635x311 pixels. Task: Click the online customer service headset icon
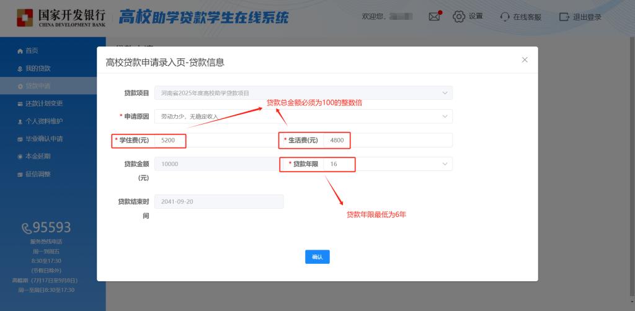[505, 17]
